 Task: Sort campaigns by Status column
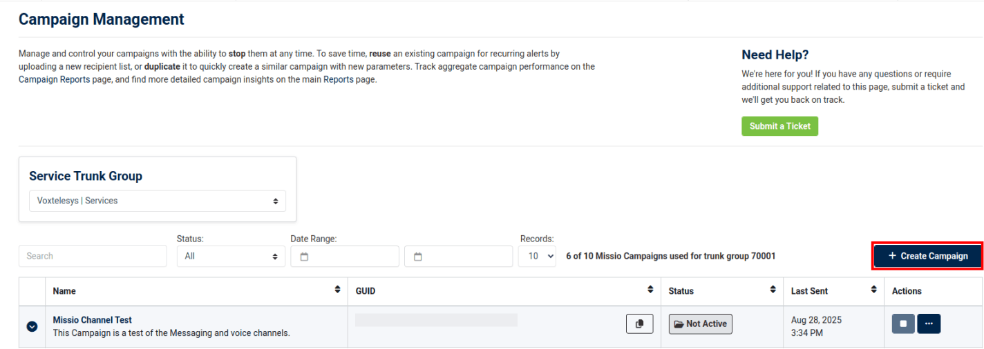click(772, 290)
